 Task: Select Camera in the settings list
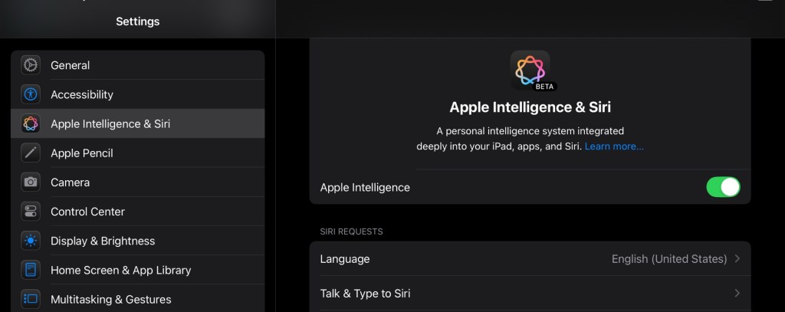71,182
